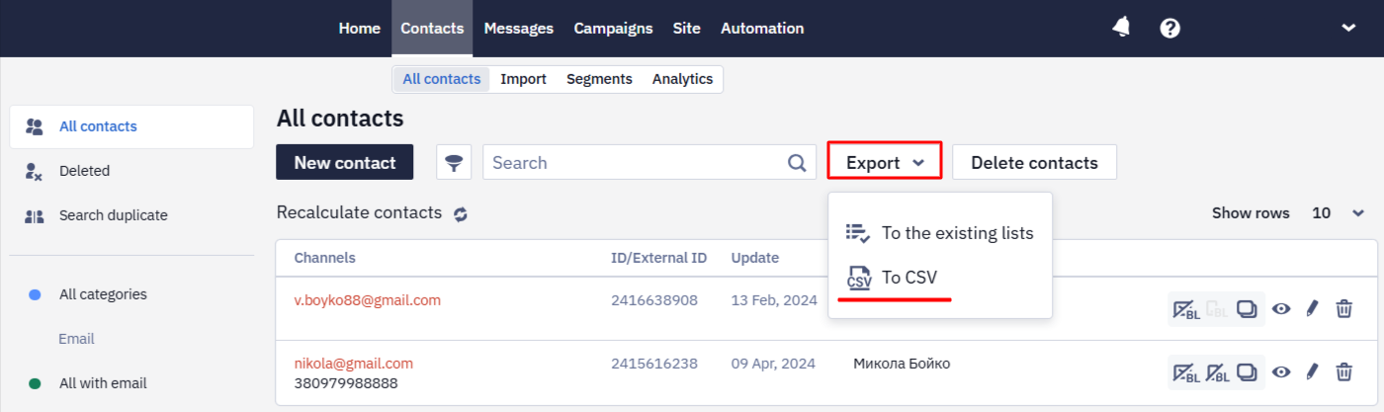Select All contacts in left sidebar
The image size is (1384, 412).
[x=131, y=126]
